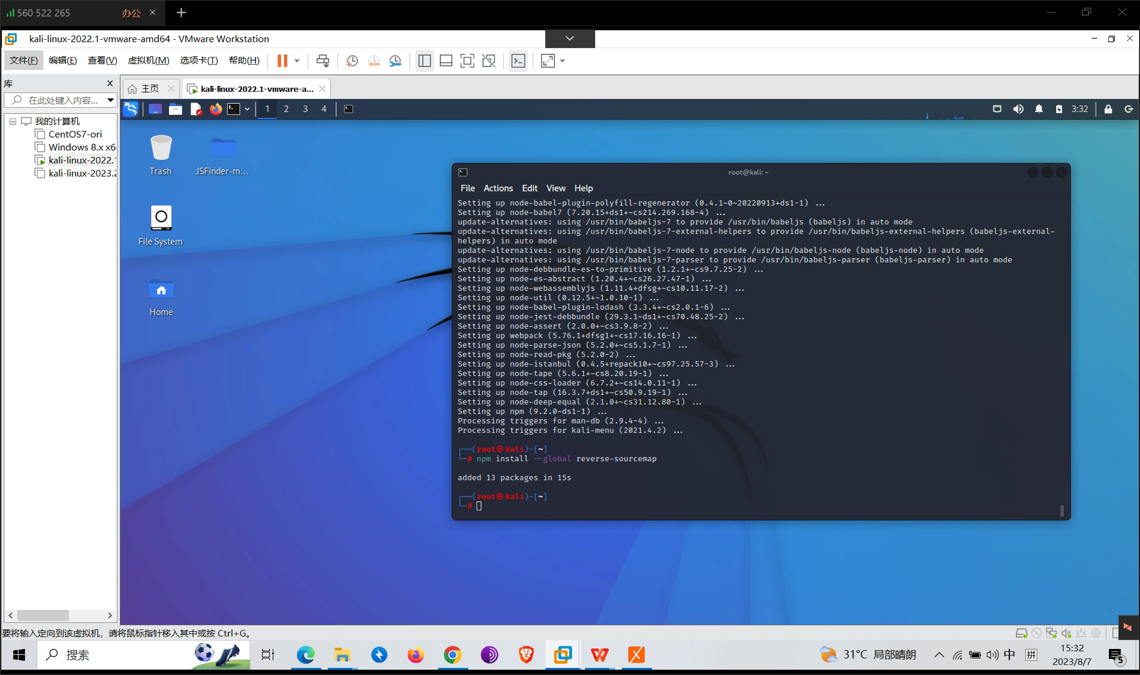1140x675 pixels.
Task: Click the Send Ctrl+Alt+Del toolbar icon
Action: [x=322, y=61]
